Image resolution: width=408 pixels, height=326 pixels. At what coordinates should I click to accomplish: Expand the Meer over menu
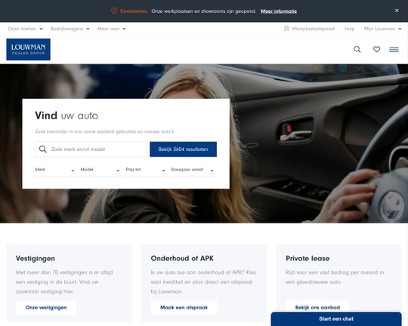click(112, 29)
